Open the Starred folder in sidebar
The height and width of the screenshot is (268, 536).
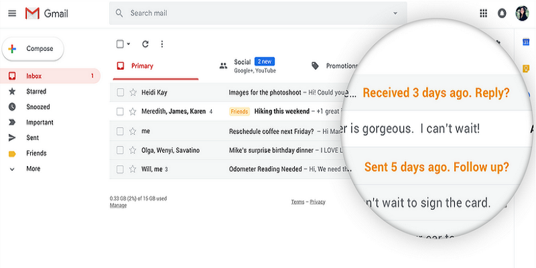point(36,91)
